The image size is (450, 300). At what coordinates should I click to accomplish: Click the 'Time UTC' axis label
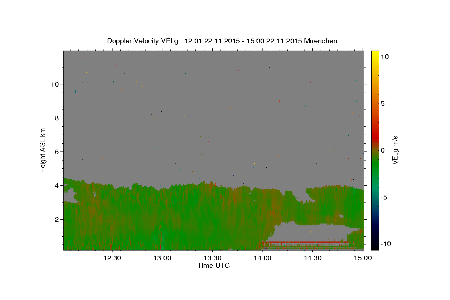(213, 265)
